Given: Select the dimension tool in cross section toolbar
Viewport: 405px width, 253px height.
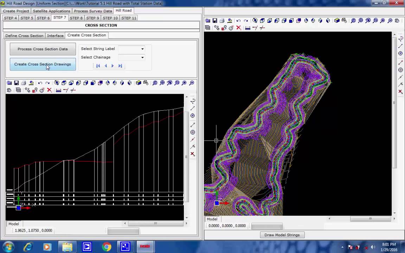Looking at the screenshot, I should pos(59,90).
